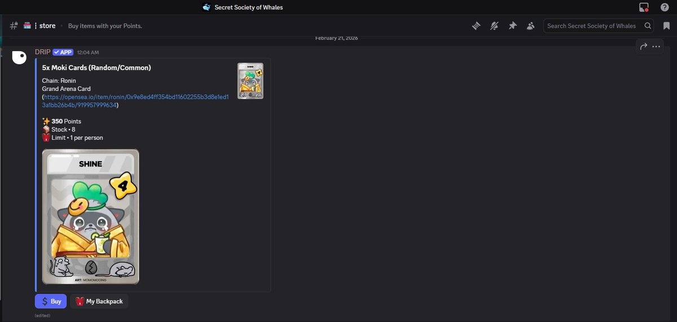Click the 'Limit • 1 per person' text
The width and height of the screenshot is (677, 322).
pyautogui.click(x=77, y=137)
